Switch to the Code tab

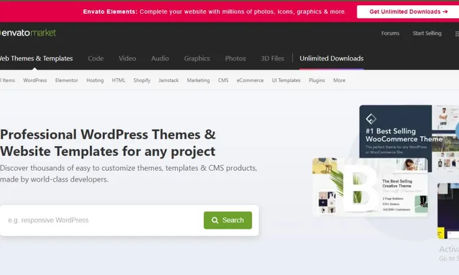pos(96,59)
